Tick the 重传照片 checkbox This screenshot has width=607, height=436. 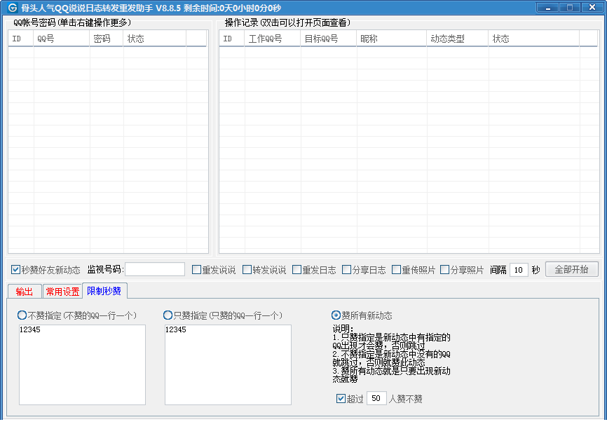396,269
